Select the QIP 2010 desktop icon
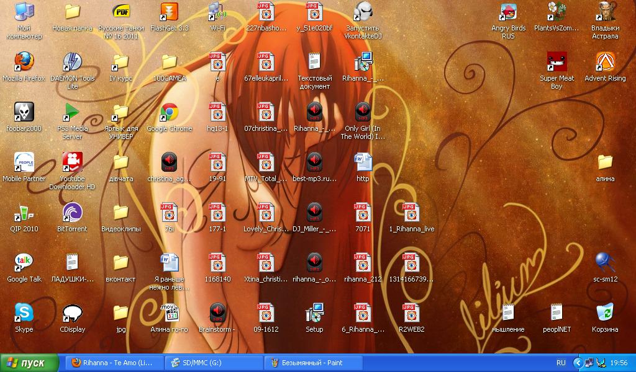Screen dimensions: 636x372 click(x=24, y=213)
